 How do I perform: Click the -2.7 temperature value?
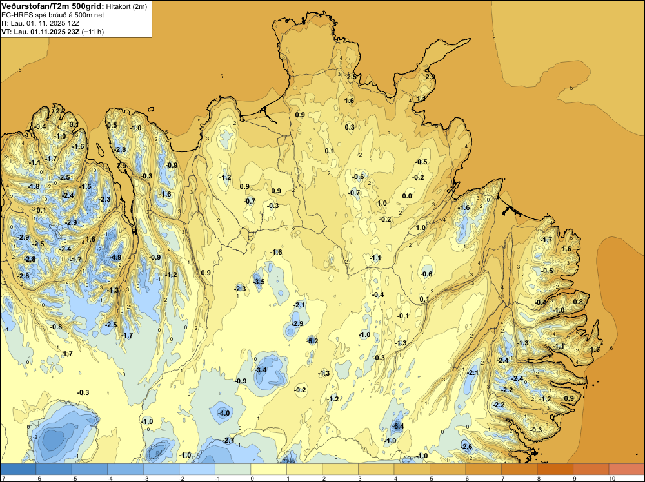[228, 440]
